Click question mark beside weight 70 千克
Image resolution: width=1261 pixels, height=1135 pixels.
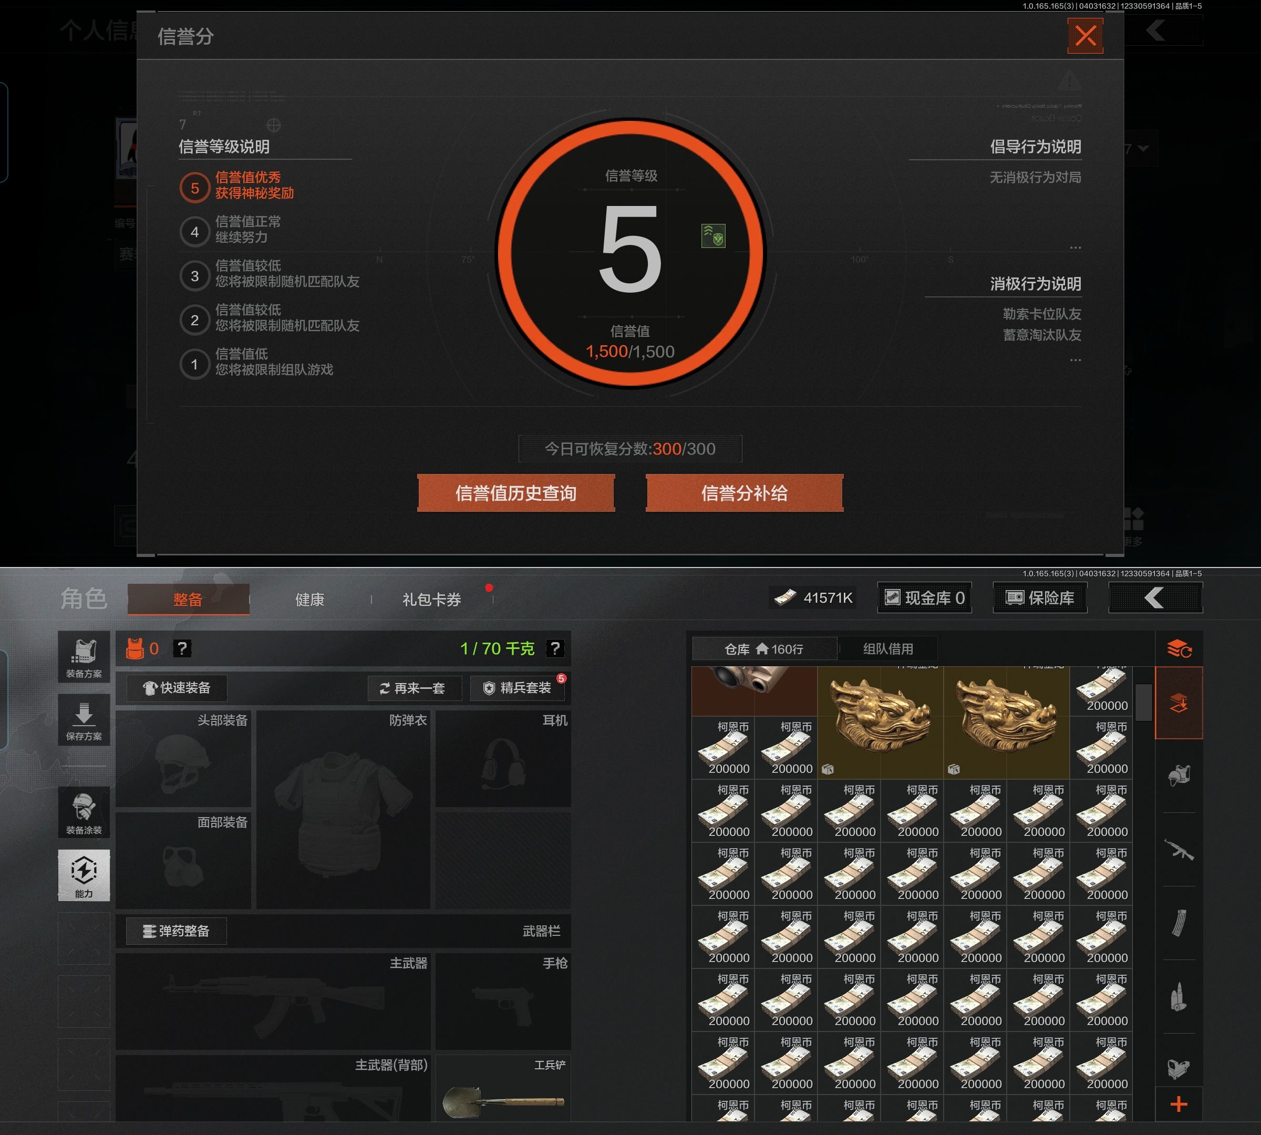pyautogui.click(x=555, y=648)
